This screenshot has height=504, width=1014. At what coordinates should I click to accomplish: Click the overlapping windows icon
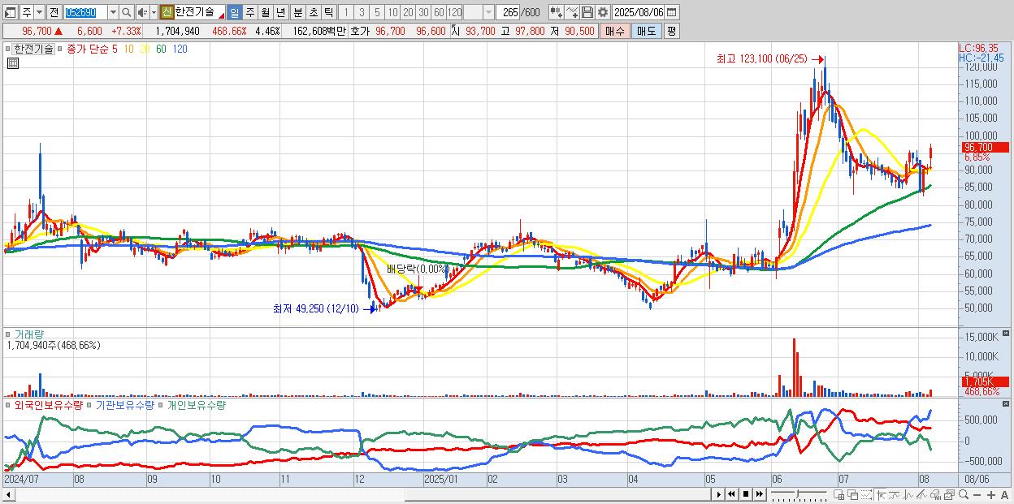[x=852, y=494]
